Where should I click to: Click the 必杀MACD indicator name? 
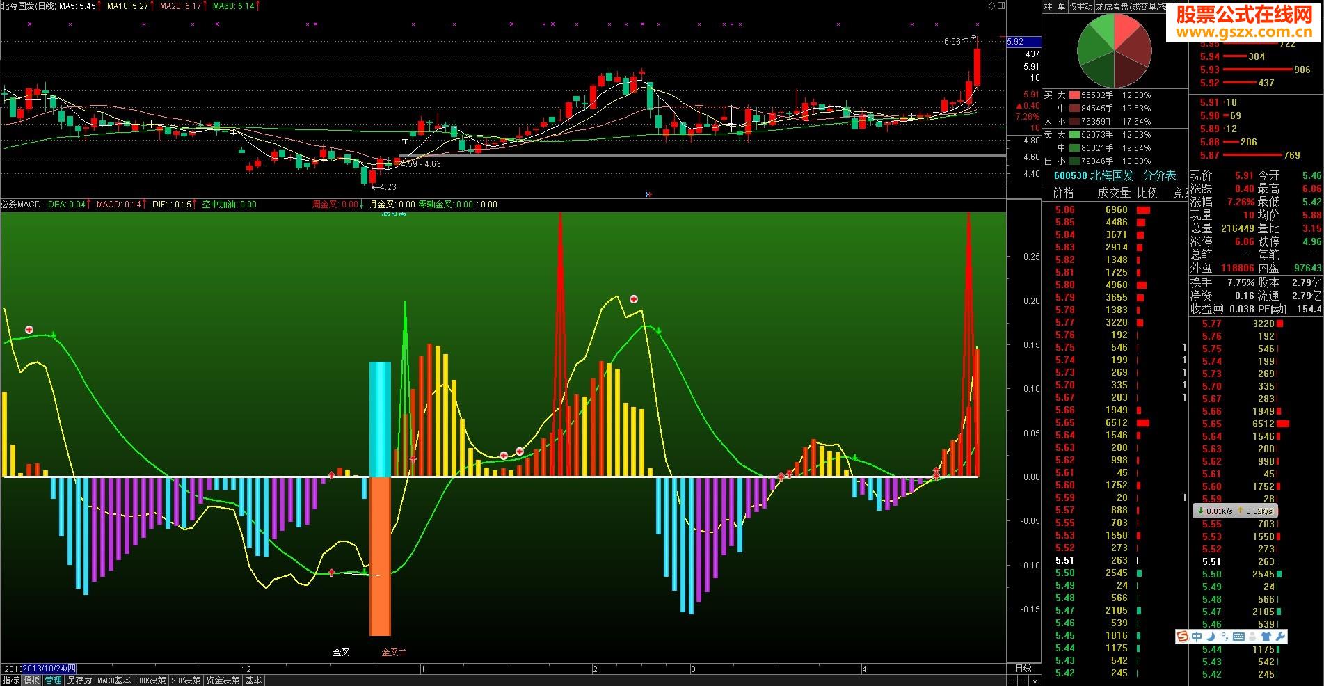click(21, 205)
